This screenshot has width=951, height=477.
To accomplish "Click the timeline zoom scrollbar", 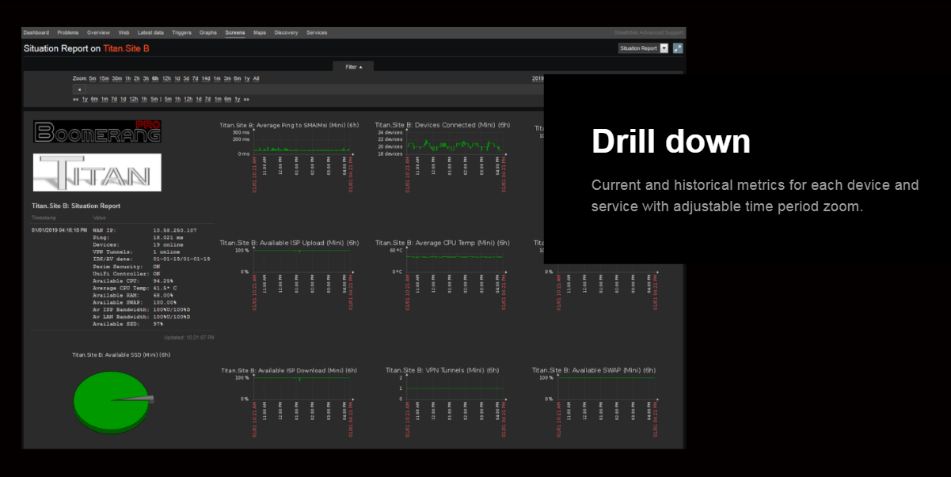I will 309,89.
